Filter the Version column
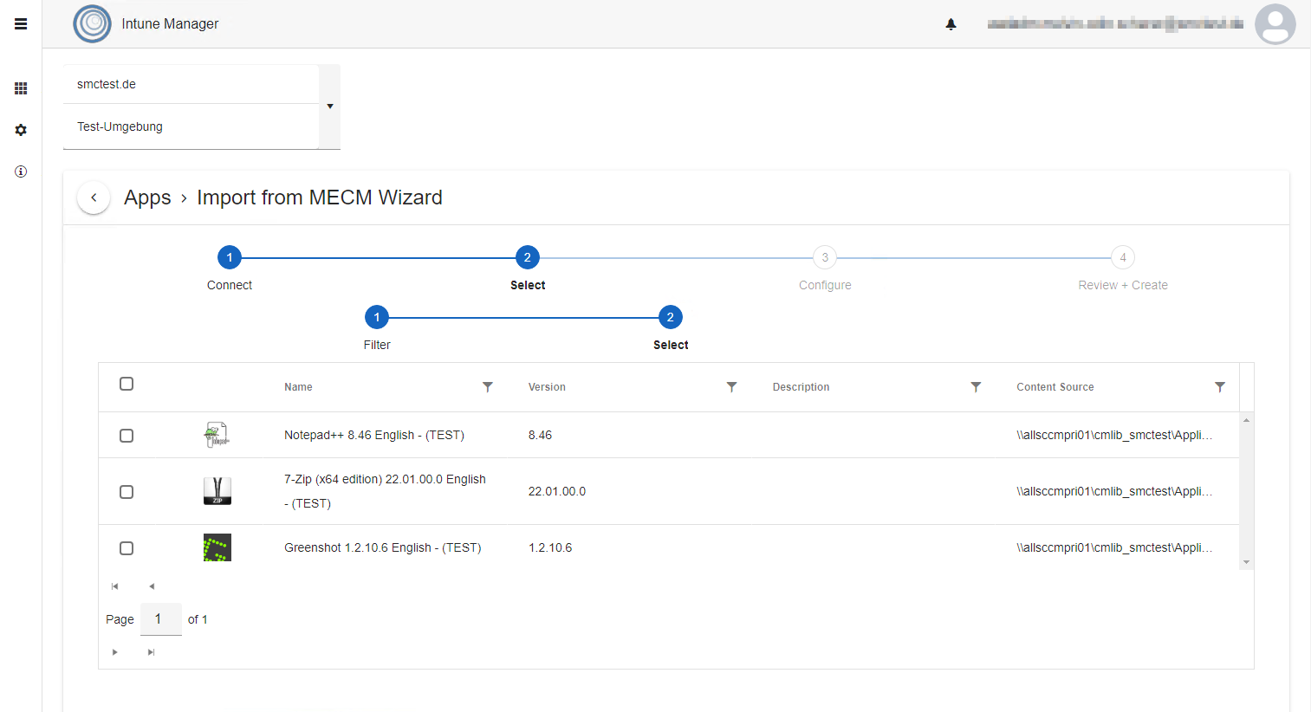 pos(731,387)
